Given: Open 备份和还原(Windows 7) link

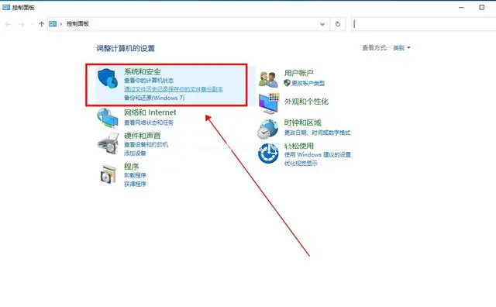Looking at the screenshot, I should tap(154, 98).
